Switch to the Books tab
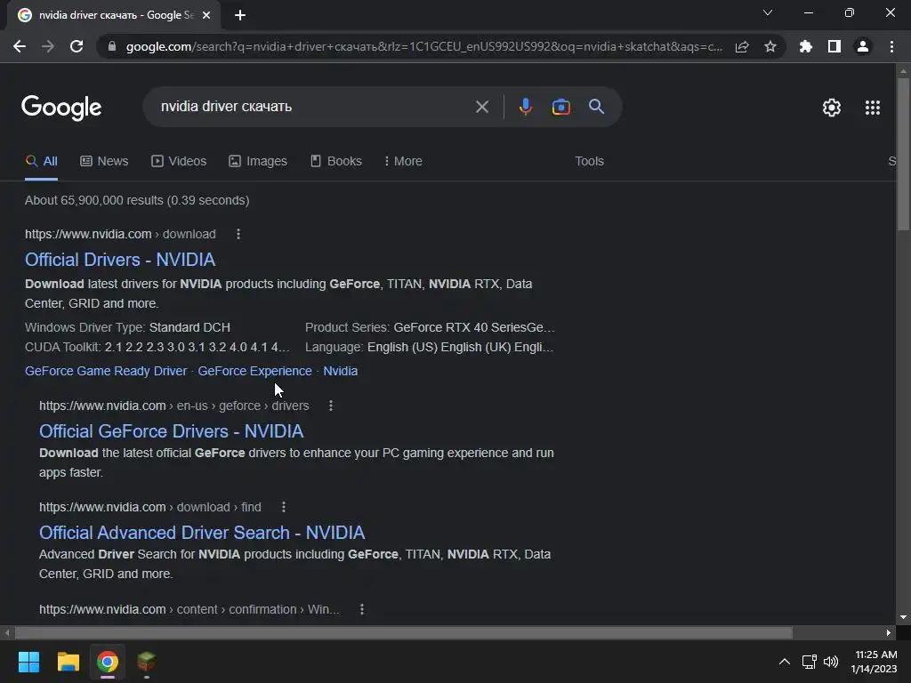The image size is (911, 683). 335,162
